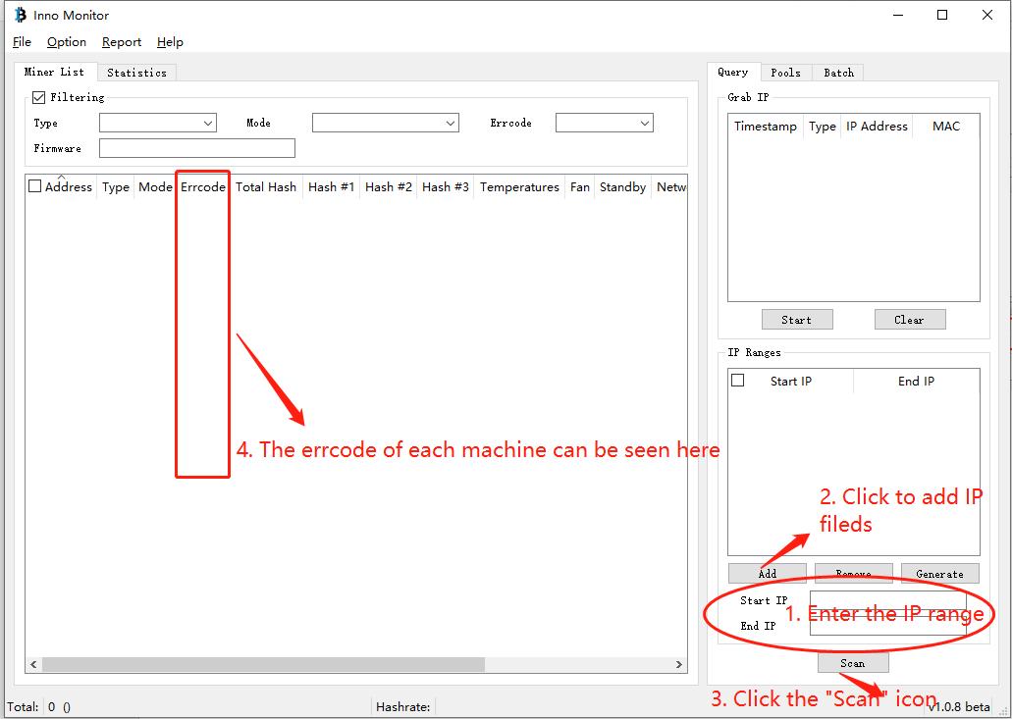Enable the Filtering checkbox

[39, 97]
